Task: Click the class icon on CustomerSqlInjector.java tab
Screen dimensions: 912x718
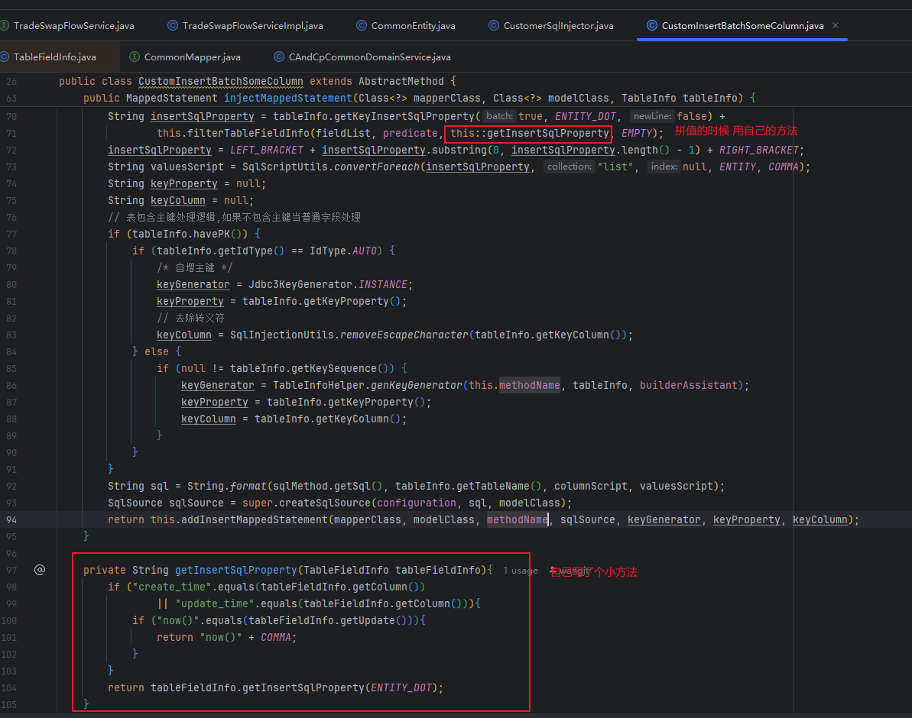Action: (494, 25)
